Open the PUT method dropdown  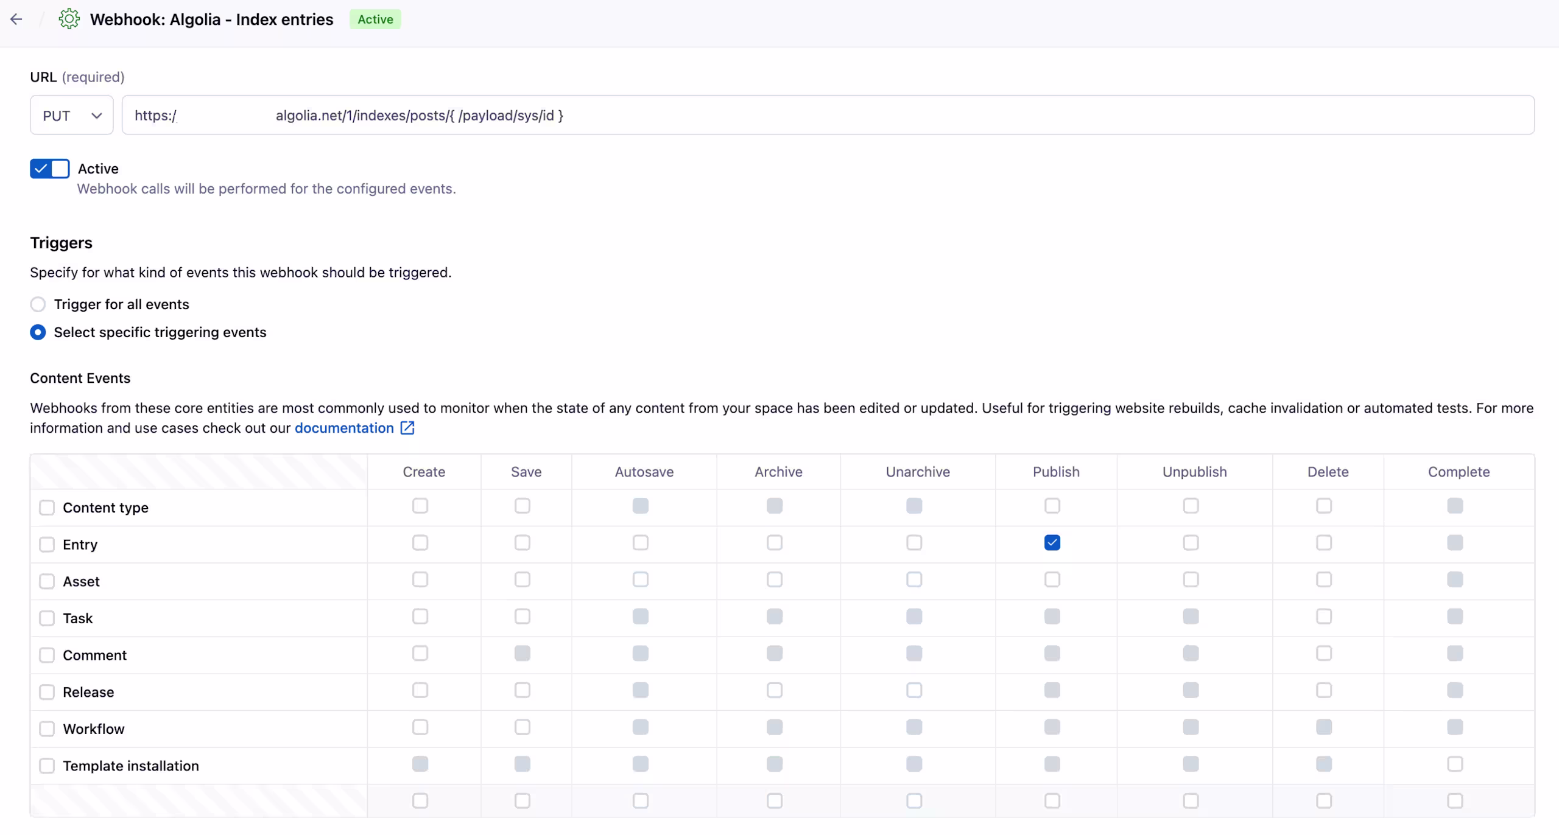tap(72, 115)
